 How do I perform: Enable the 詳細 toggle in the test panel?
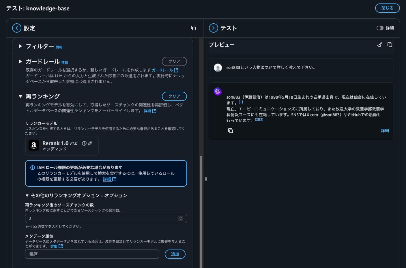click(380, 28)
